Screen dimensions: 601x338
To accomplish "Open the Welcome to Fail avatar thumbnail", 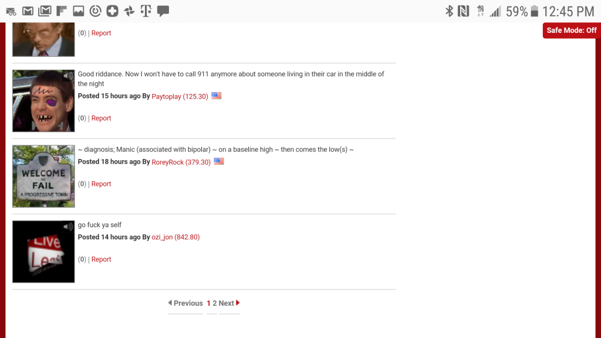I will tap(43, 176).
